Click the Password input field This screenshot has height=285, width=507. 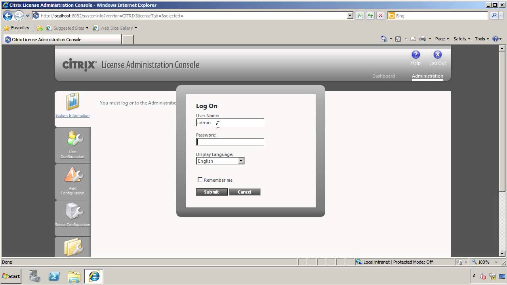pos(230,142)
